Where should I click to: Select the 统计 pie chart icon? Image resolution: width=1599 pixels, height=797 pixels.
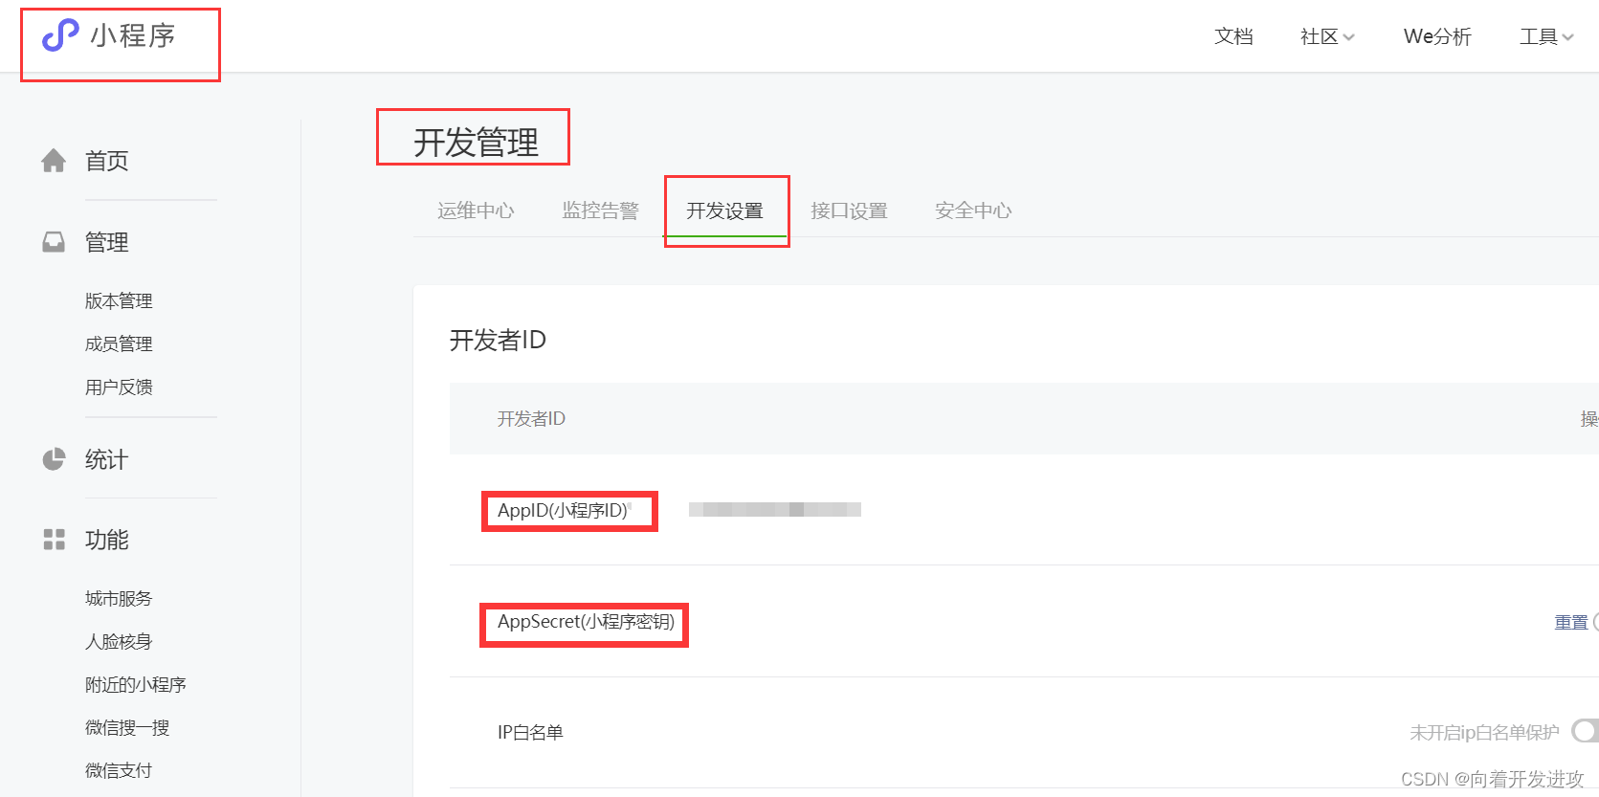[55, 458]
